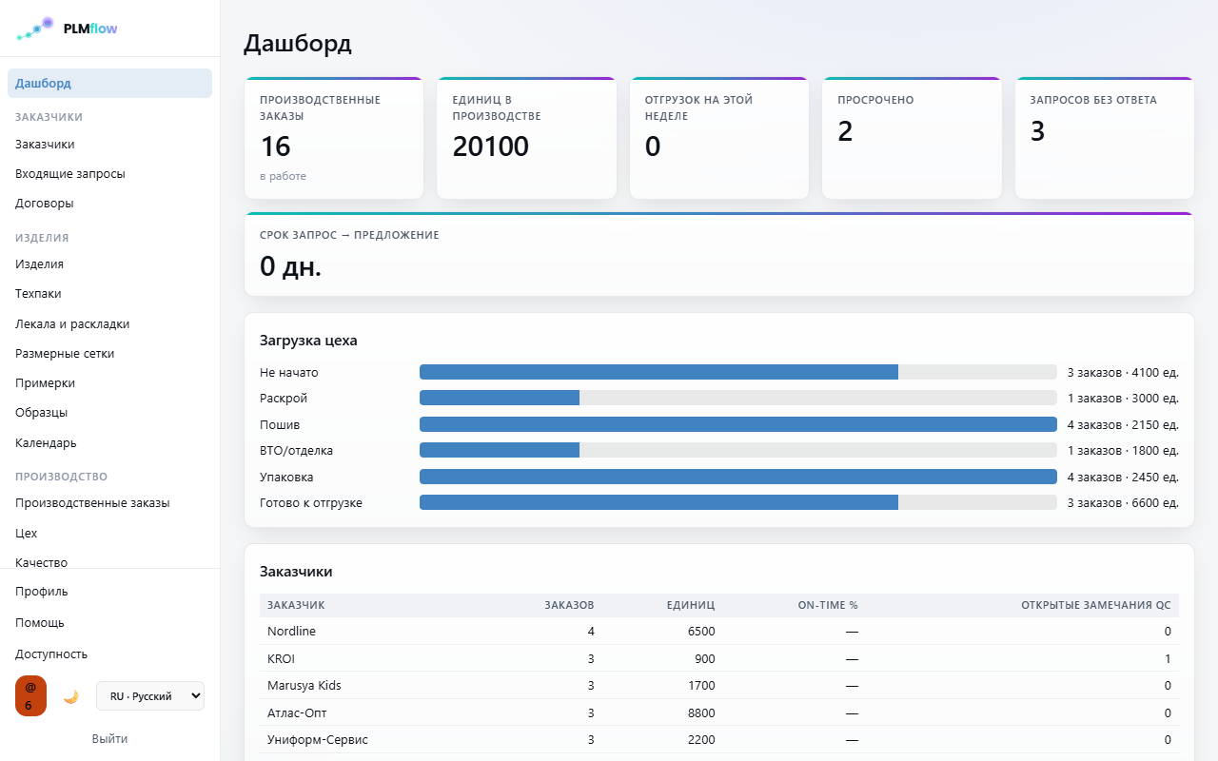Click the Единиц в производстве card
Image resolution: width=1218 pixels, height=761 pixels.
coord(526,138)
